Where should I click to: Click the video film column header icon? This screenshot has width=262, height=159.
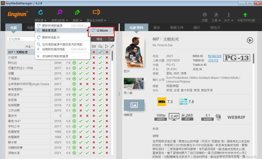point(94,46)
